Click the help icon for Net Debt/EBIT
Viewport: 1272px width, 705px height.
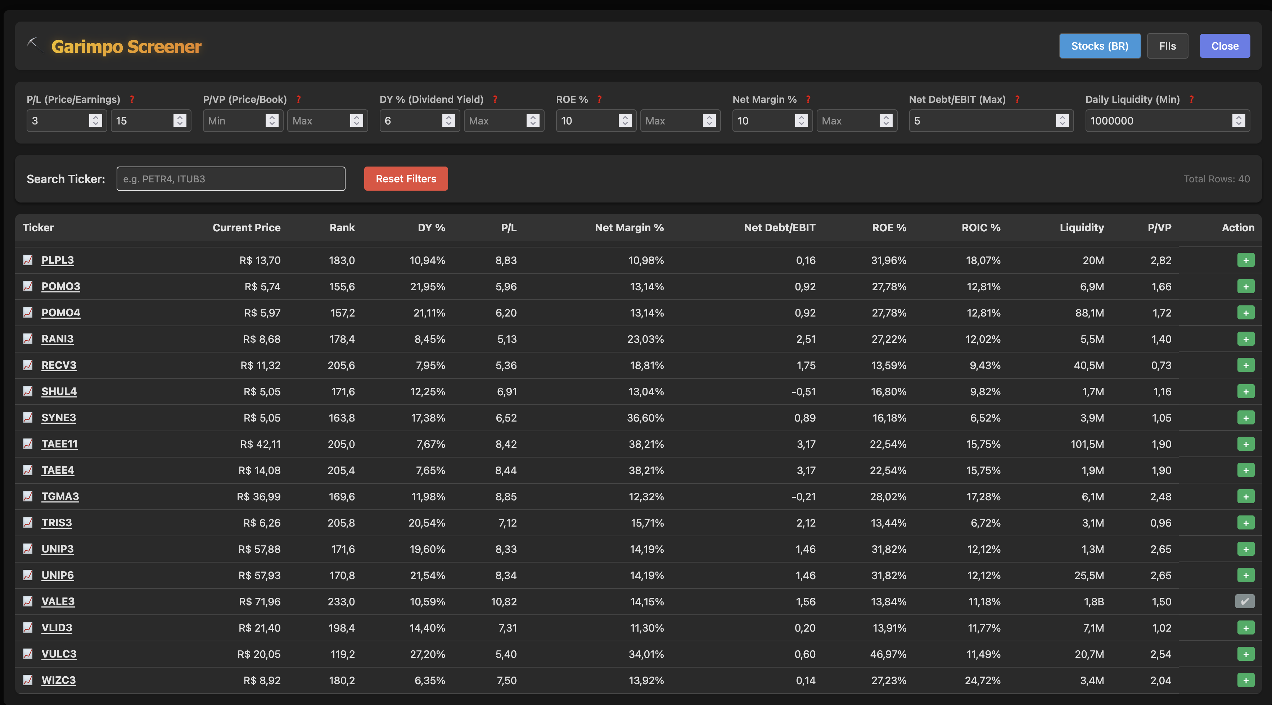(1017, 100)
